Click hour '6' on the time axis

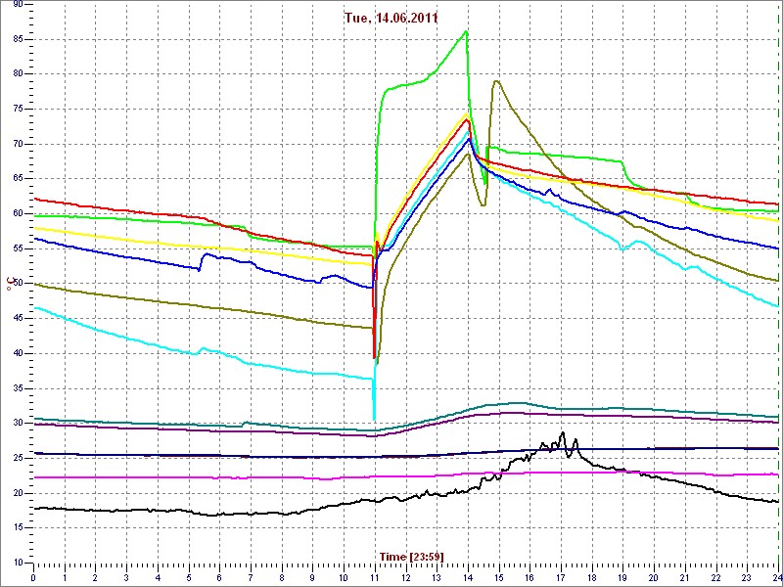(x=219, y=576)
